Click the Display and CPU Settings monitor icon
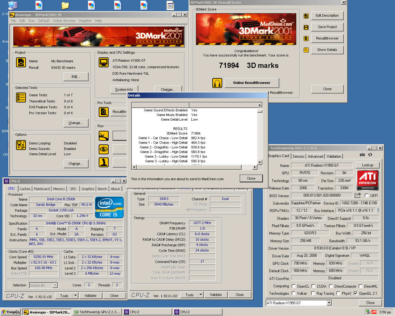Screen dimensions: 395x316 click(104, 62)
